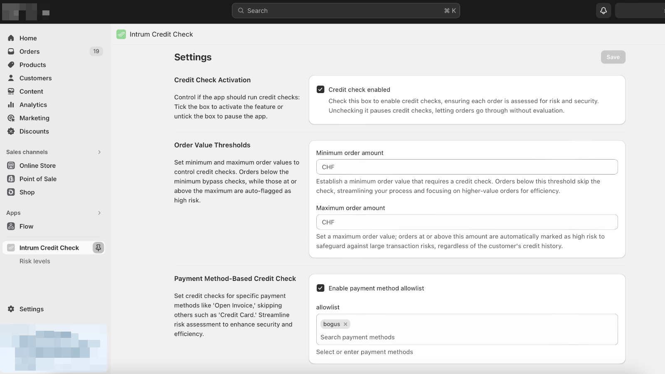Click the Minimum order amount field
665x374 pixels.
(467, 167)
